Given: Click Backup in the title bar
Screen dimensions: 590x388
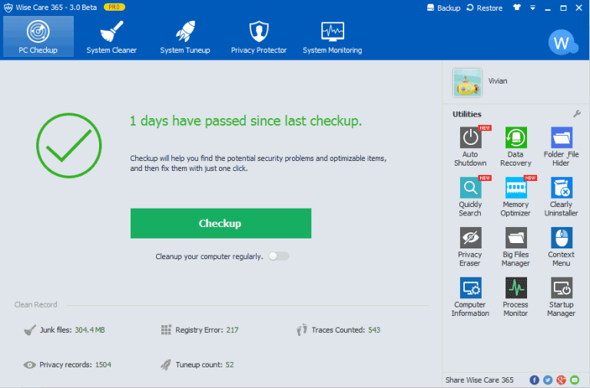Looking at the screenshot, I should (x=443, y=8).
